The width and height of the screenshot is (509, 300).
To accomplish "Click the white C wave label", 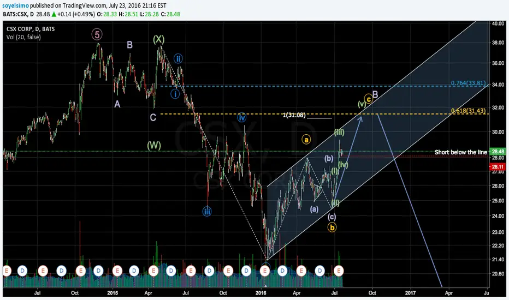I will click(153, 117).
